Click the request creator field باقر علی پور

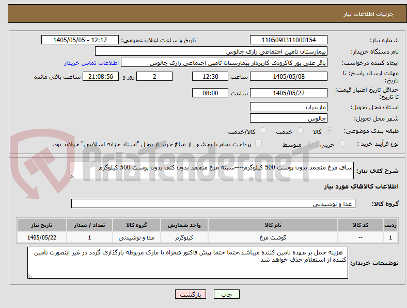pos(224,63)
